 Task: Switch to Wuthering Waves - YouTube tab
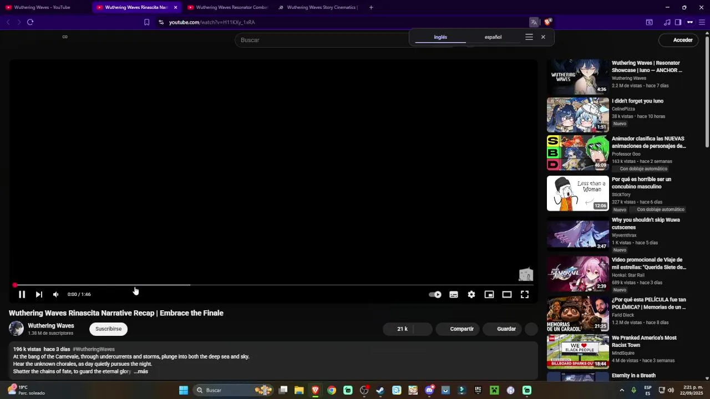[x=44, y=7]
